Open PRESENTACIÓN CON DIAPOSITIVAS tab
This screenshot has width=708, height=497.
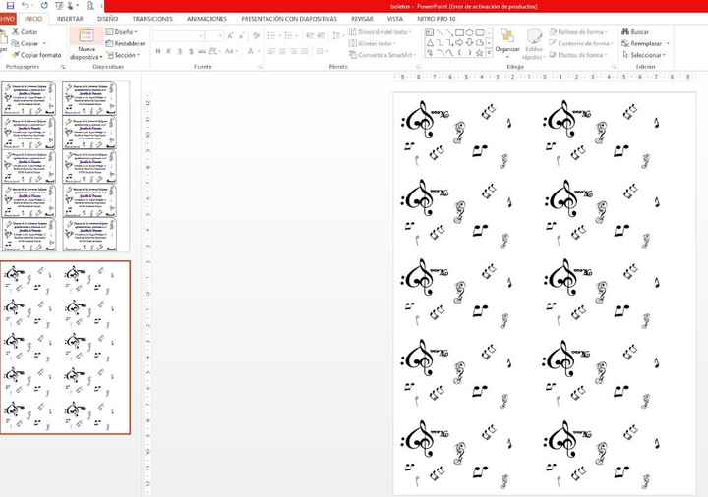(289, 19)
